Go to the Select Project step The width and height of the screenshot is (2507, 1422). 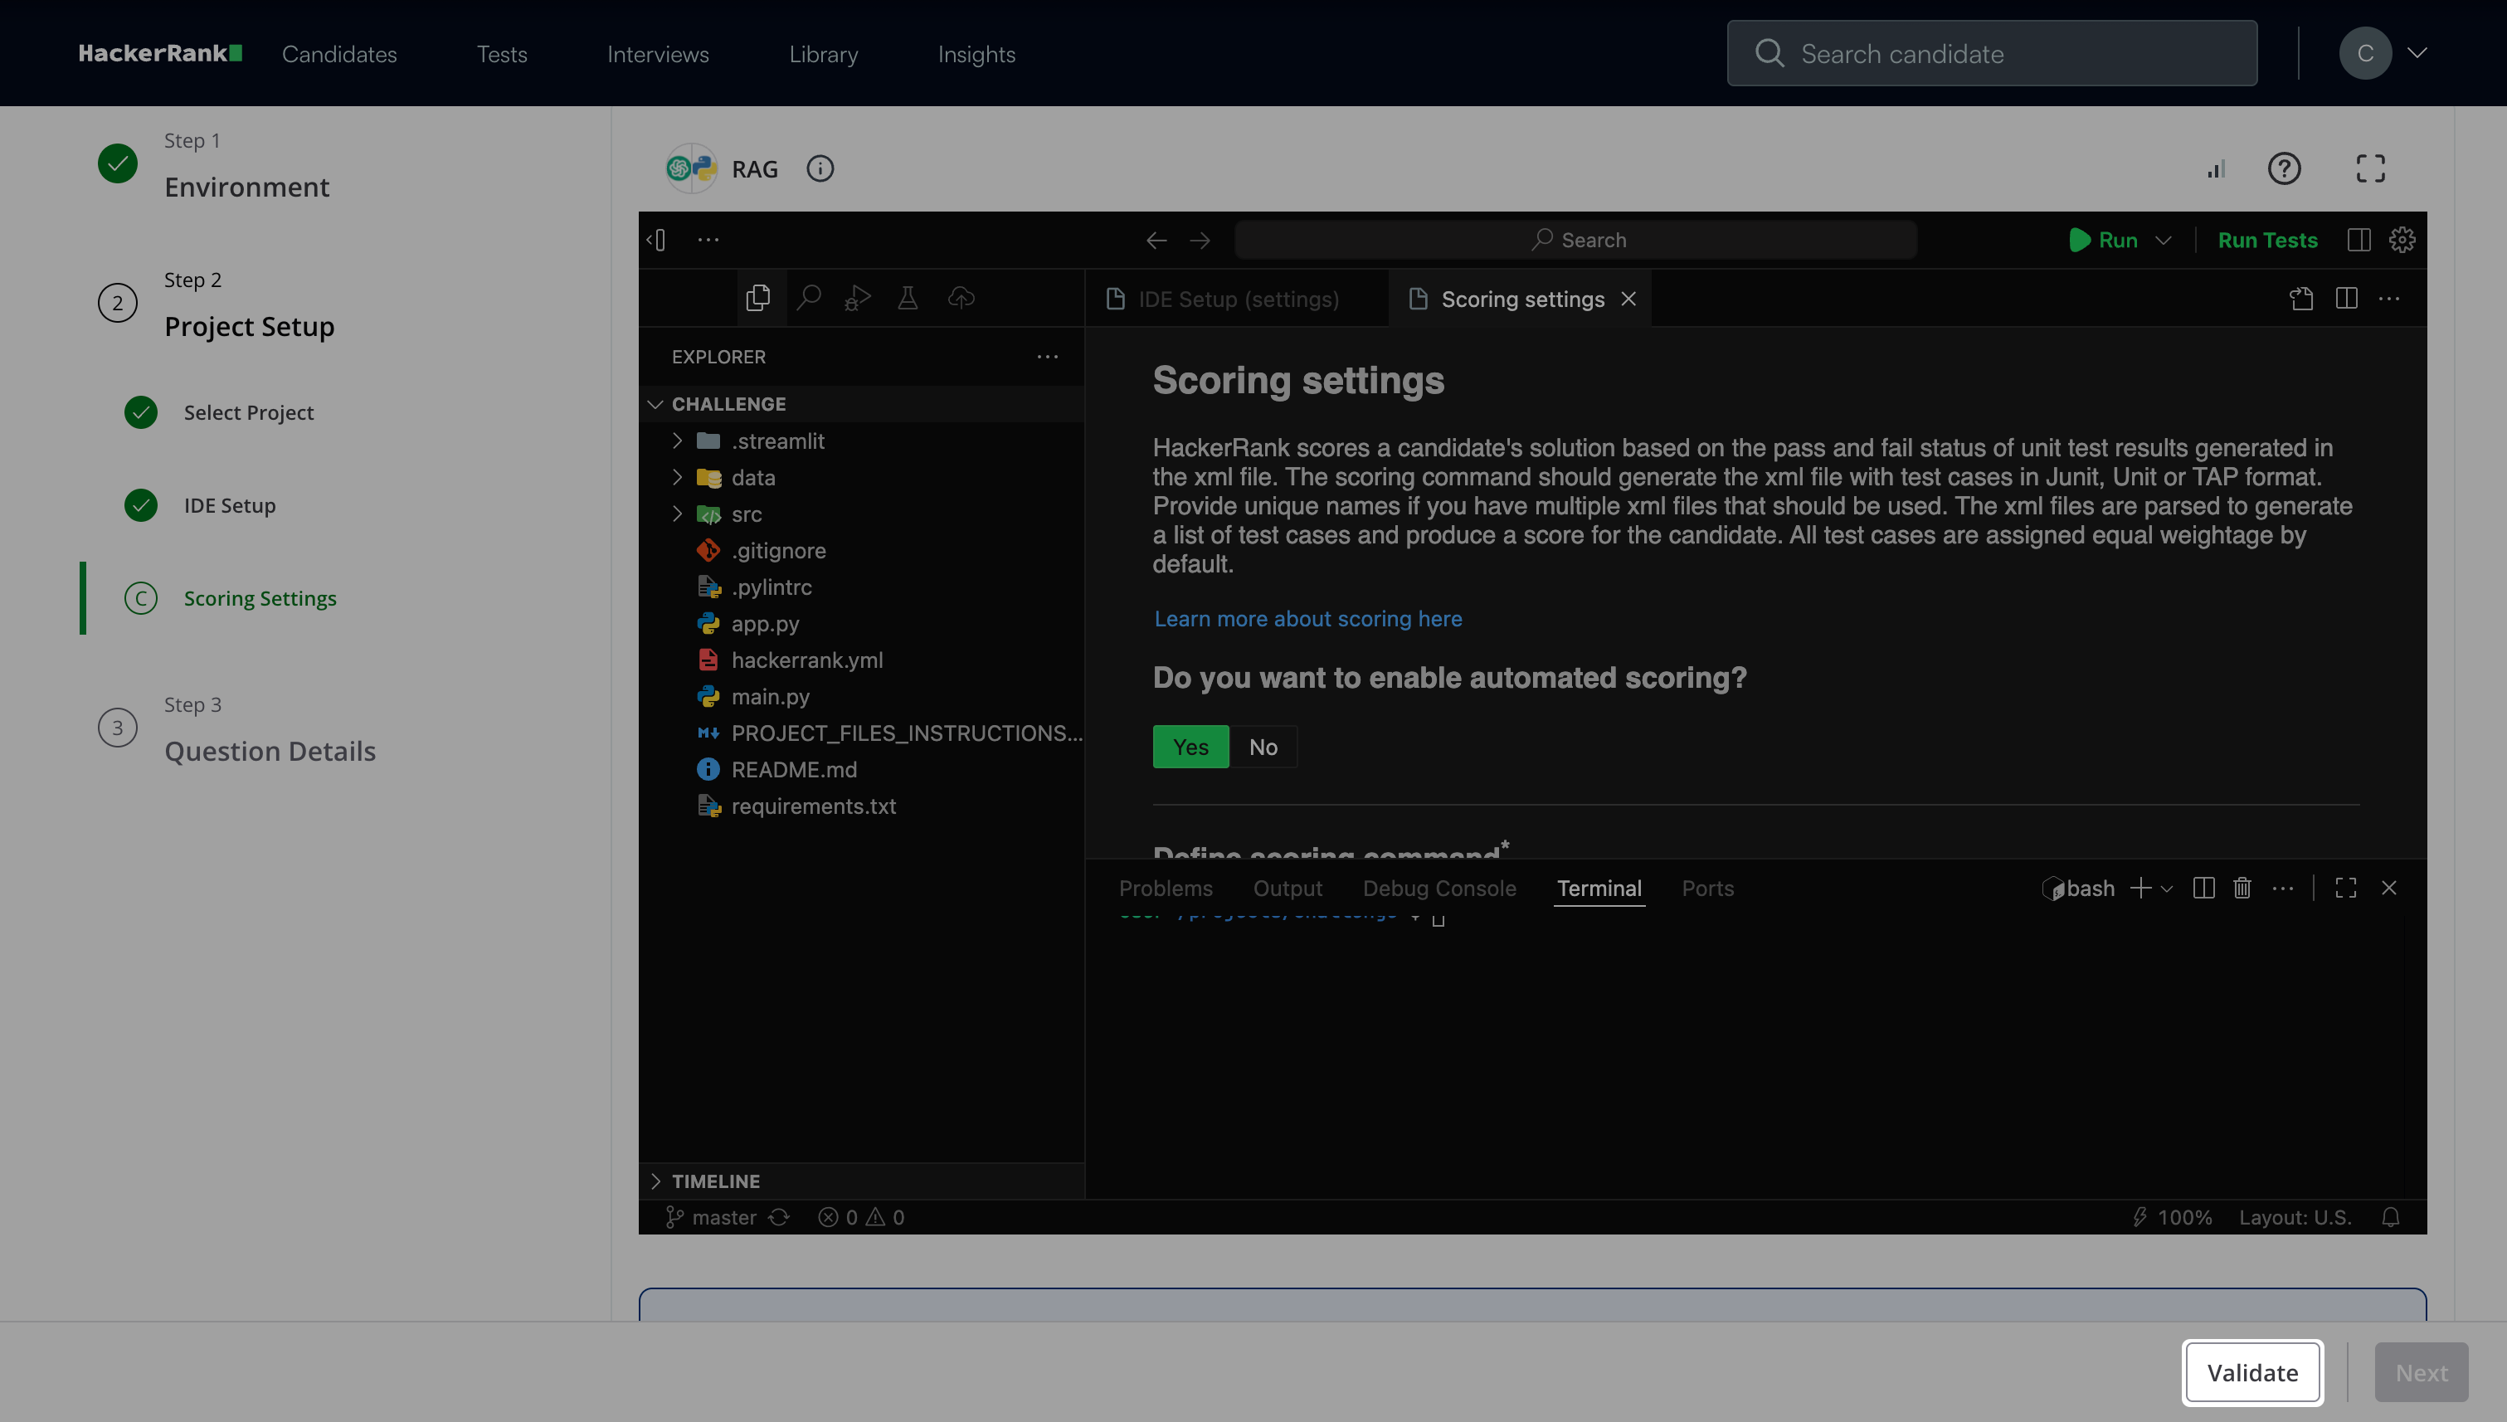tap(249, 413)
